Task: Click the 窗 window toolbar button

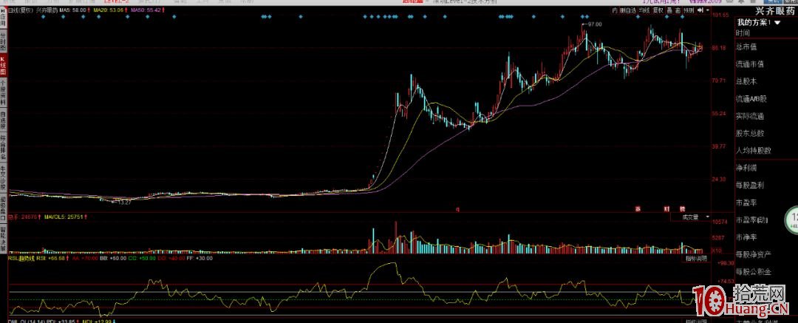Action: pos(678,10)
